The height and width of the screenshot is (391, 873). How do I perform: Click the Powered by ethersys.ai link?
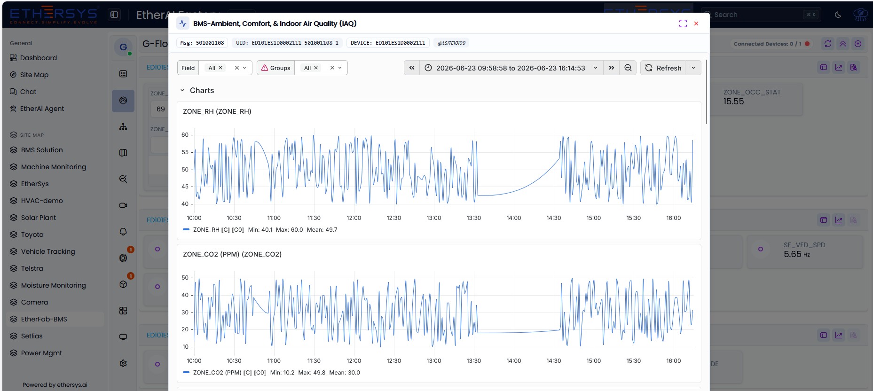(55, 385)
